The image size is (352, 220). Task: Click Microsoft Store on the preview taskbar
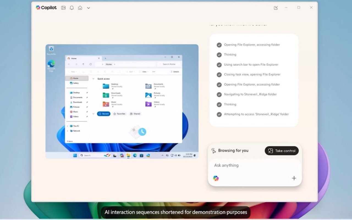click(x=142, y=155)
